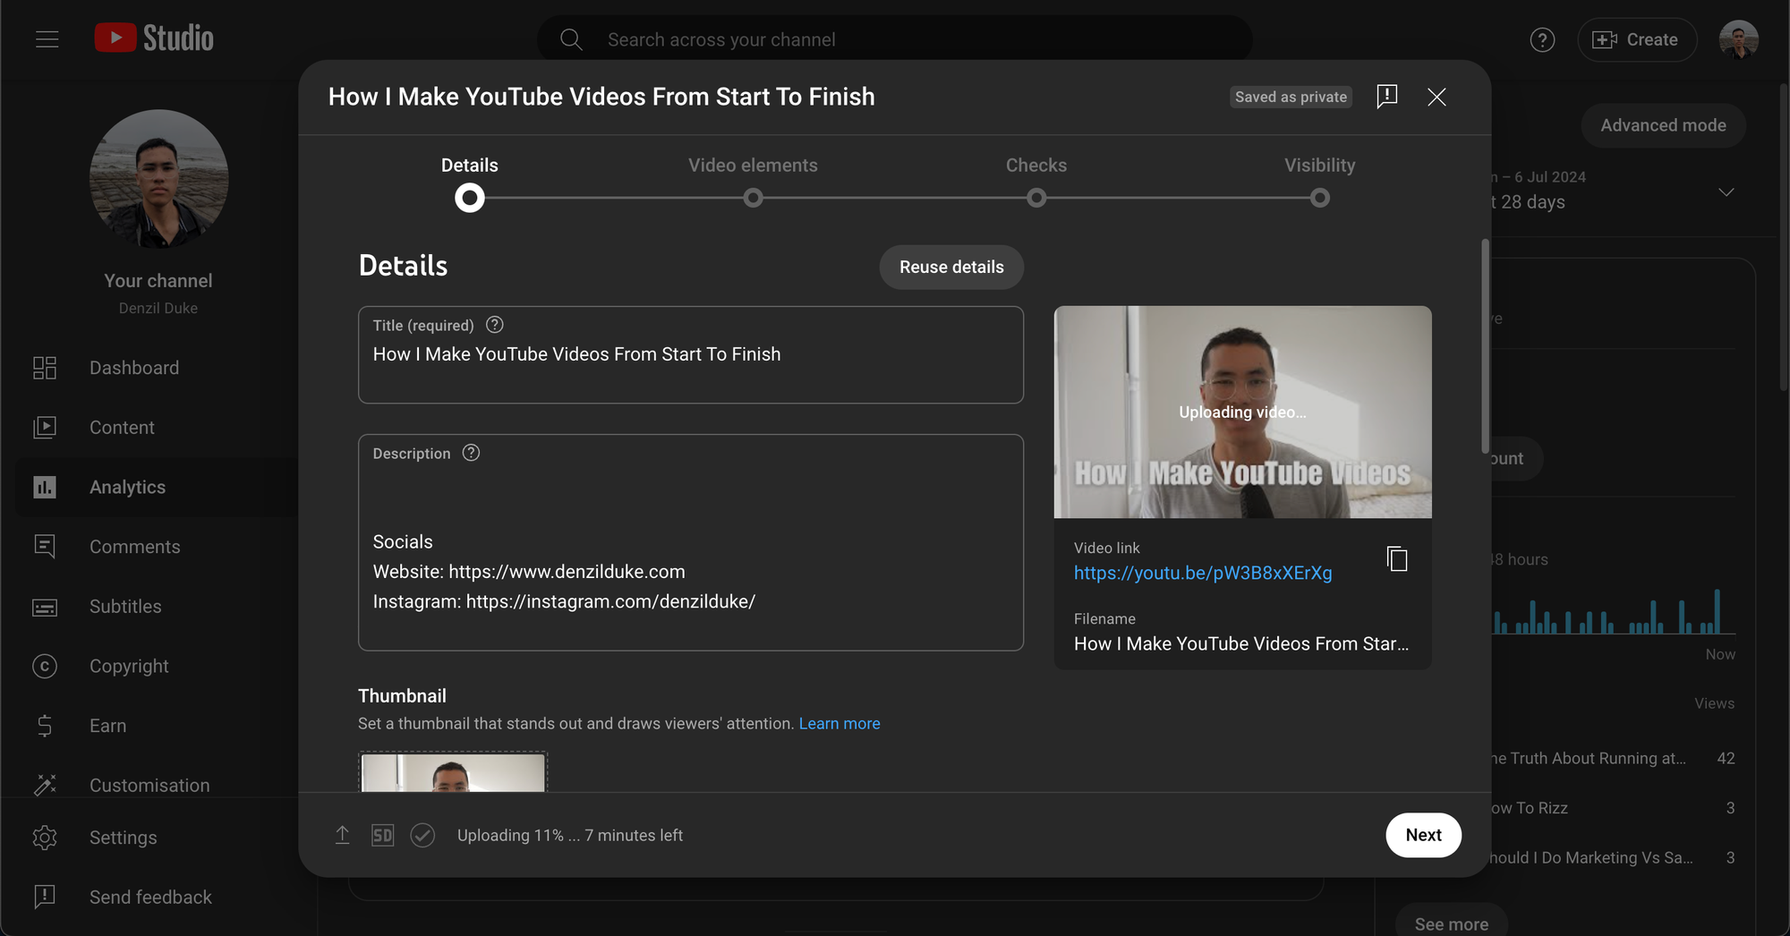Click the Checks step progress circle
The image size is (1790, 936).
coord(1036,198)
